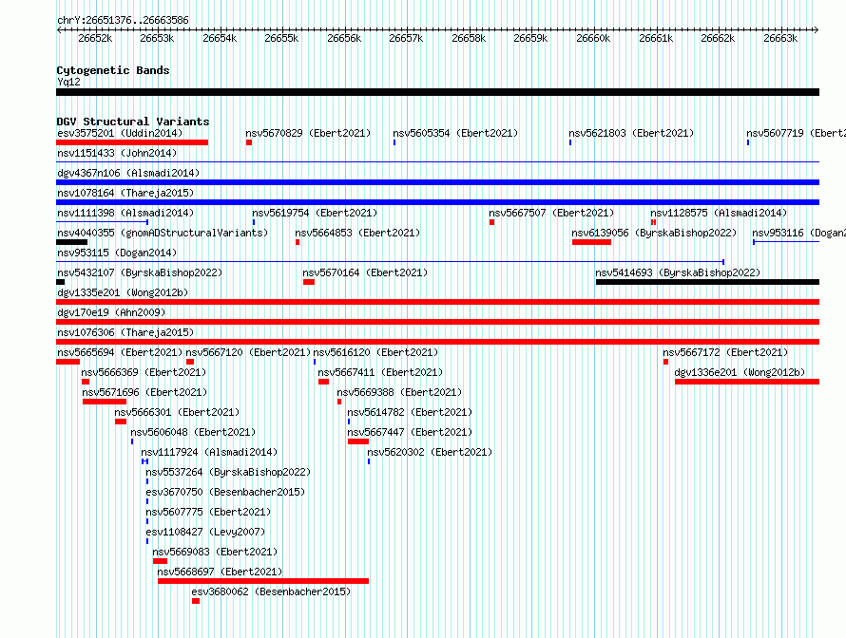Select nsv5665694 (Ebert2021) label

(120, 352)
